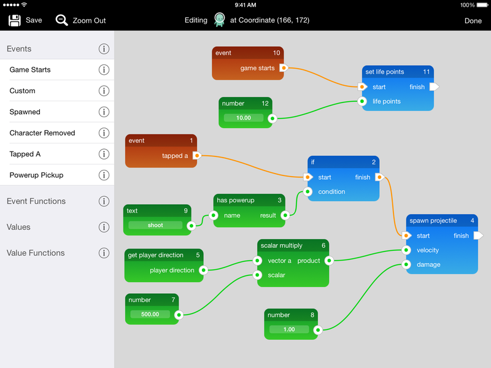This screenshot has width=491, height=368.
Task: Click the Wi-Fi signal icon in status bar
Action: pos(24,5)
